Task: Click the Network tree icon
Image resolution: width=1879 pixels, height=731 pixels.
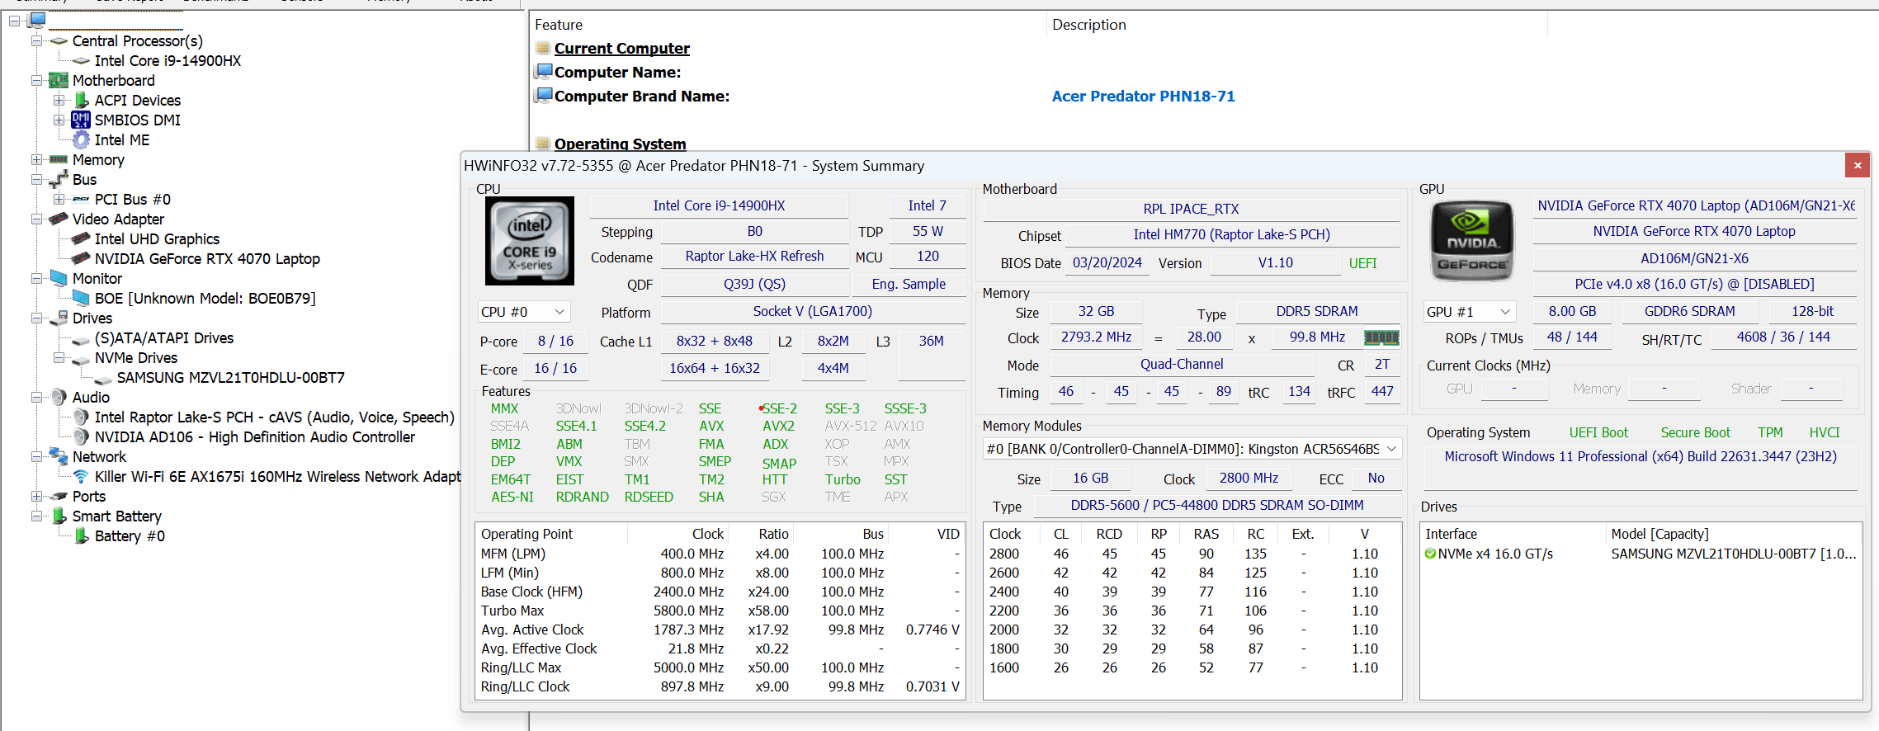Action: click(59, 456)
